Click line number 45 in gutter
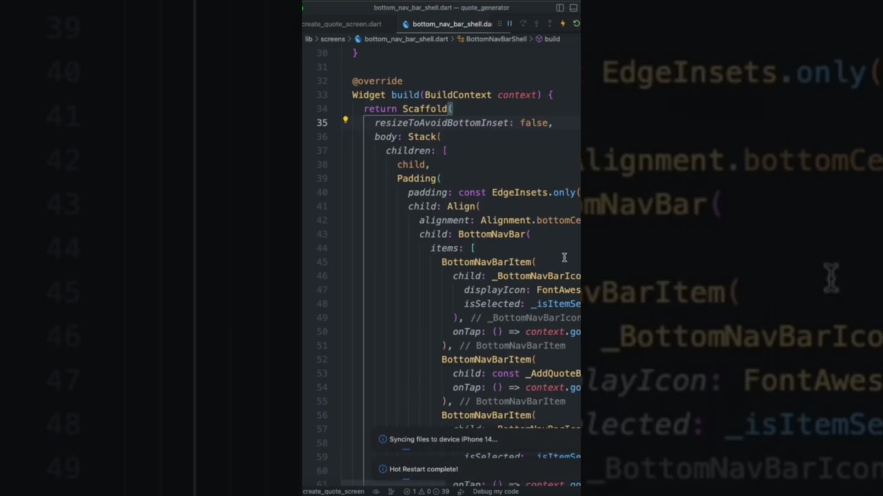The width and height of the screenshot is (883, 496). point(322,262)
